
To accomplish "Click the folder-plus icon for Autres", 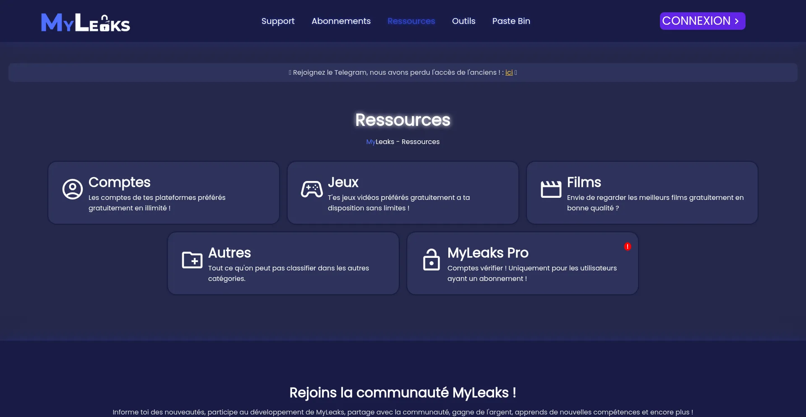I will tap(192, 260).
